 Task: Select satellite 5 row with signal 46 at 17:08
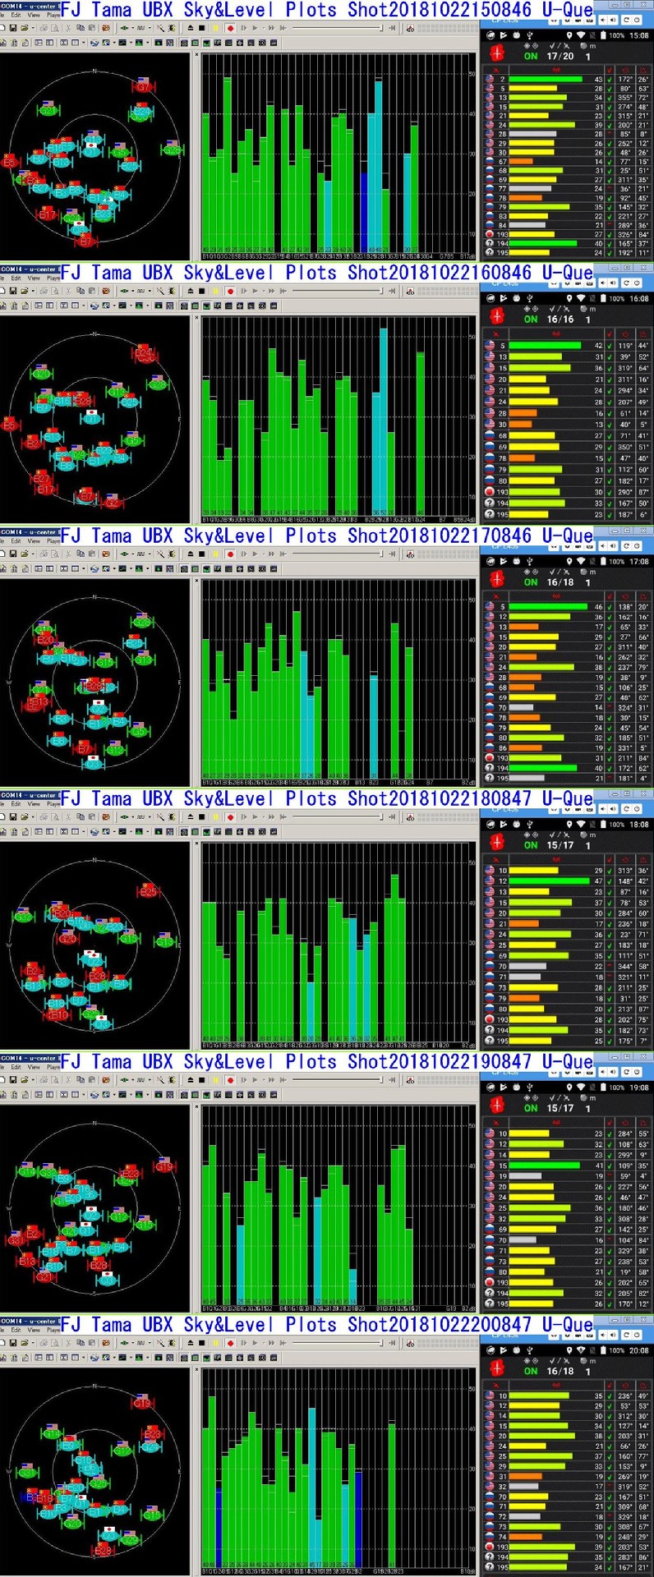point(567,606)
